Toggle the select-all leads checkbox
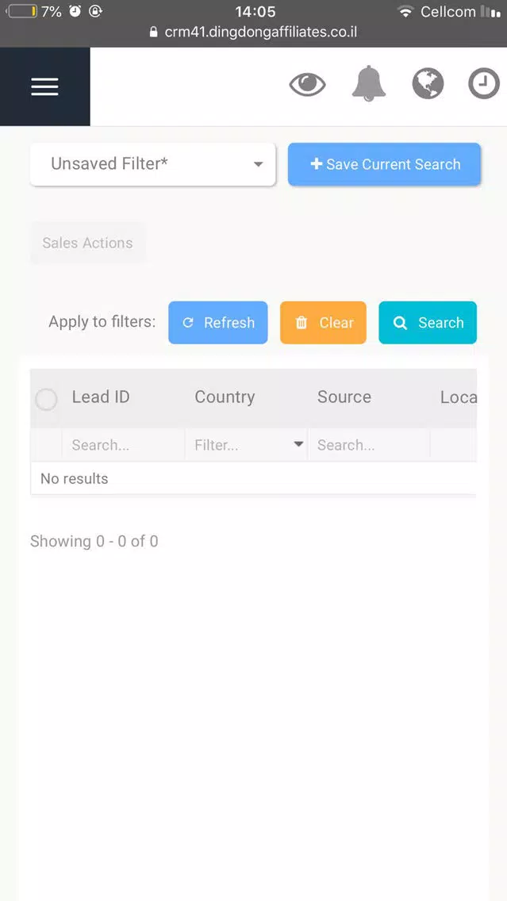The width and height of the screenshot is (507, 901). pos(47,399)
